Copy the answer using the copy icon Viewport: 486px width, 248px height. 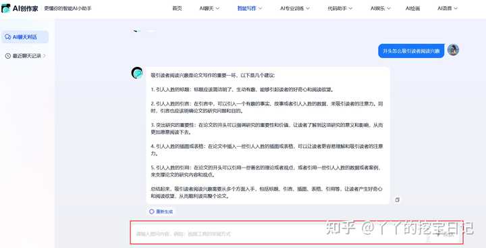pos(398,200)
